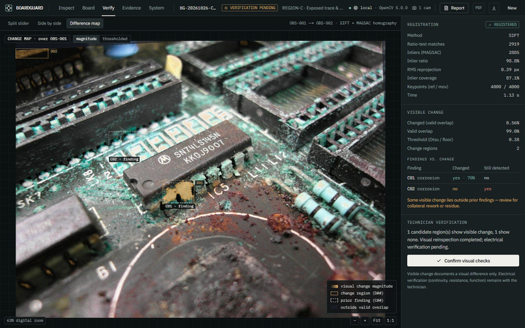Select the C02 finding label on the image

tap(124, 159)
